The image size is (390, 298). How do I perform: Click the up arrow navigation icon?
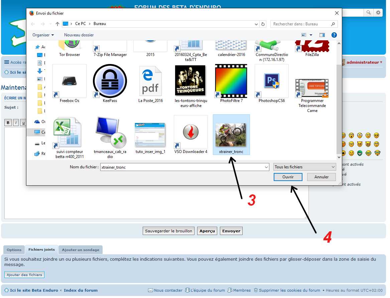[57, 24]
